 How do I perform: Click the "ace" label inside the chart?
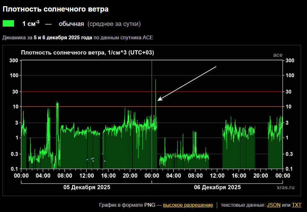278,55
